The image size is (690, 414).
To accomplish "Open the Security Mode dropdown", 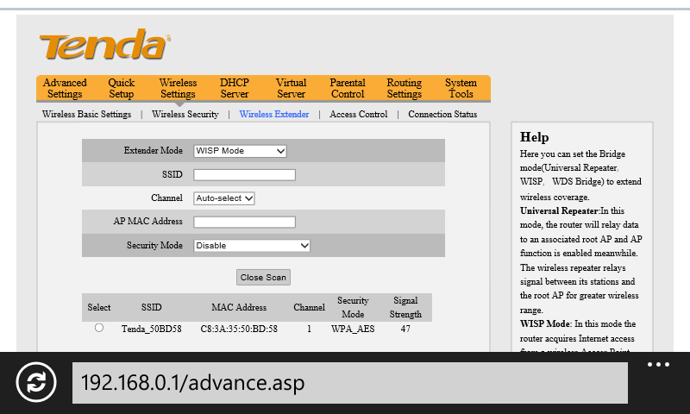I will coord(252,246).
